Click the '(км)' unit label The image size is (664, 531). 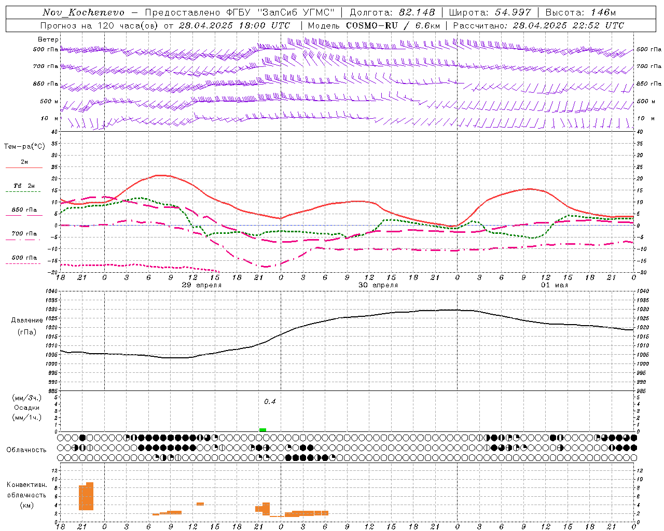(x=27, y=506)
